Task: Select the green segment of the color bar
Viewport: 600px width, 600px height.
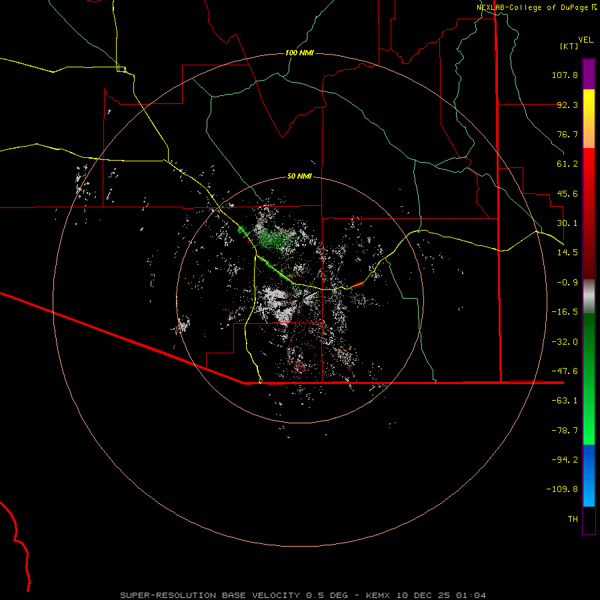Action: pos(589,379)
